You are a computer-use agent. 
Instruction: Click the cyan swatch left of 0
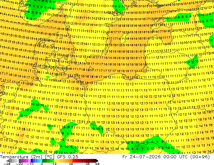[x=41, y=161]
